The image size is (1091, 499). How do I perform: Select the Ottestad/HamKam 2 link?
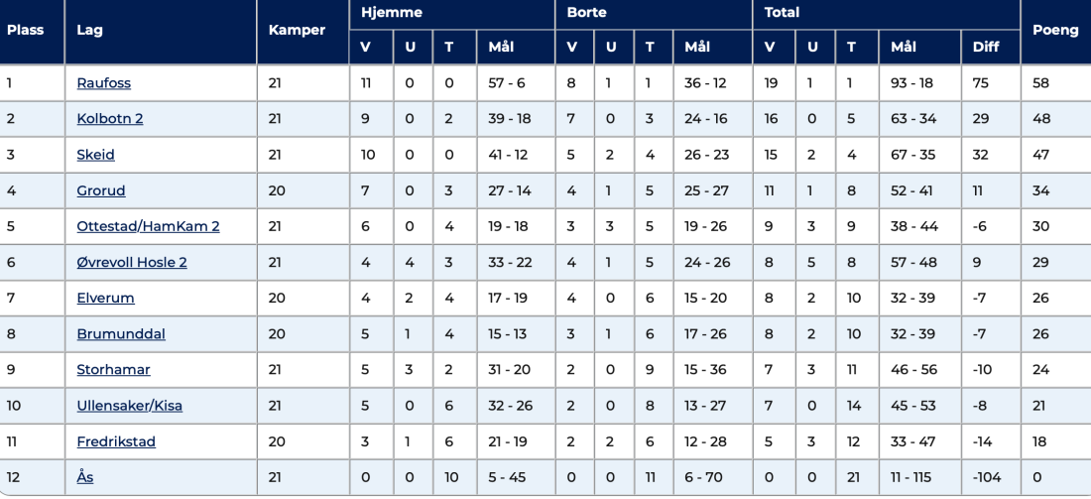click(x=148, y=226)
